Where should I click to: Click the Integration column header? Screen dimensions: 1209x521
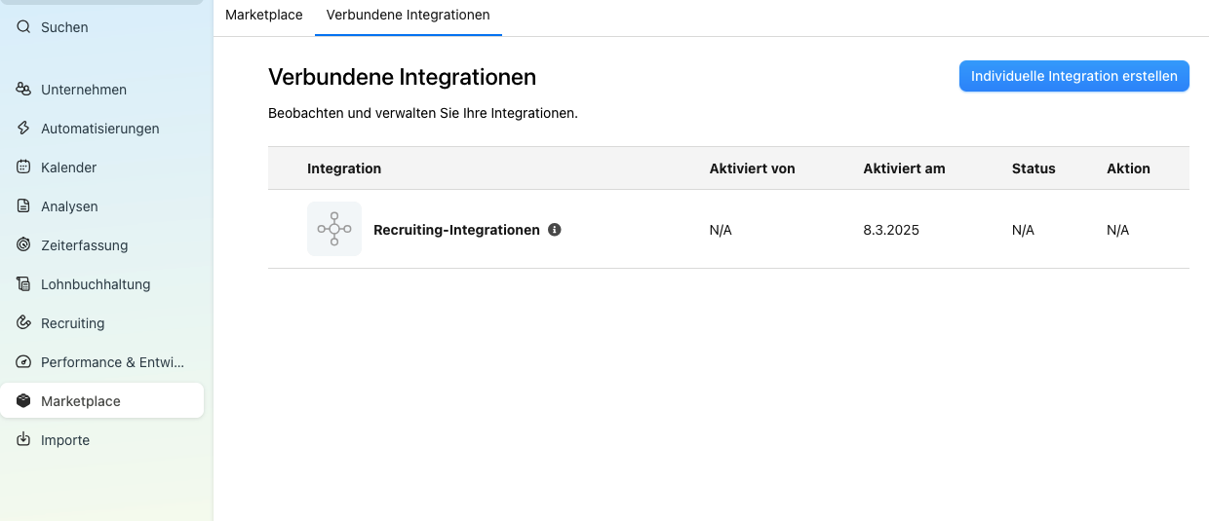[x=344, y=168]
